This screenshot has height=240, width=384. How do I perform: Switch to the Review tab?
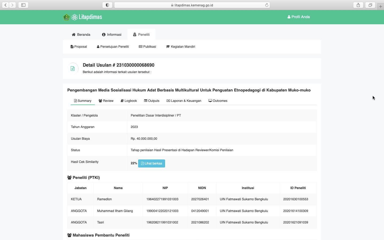(106, 101)
